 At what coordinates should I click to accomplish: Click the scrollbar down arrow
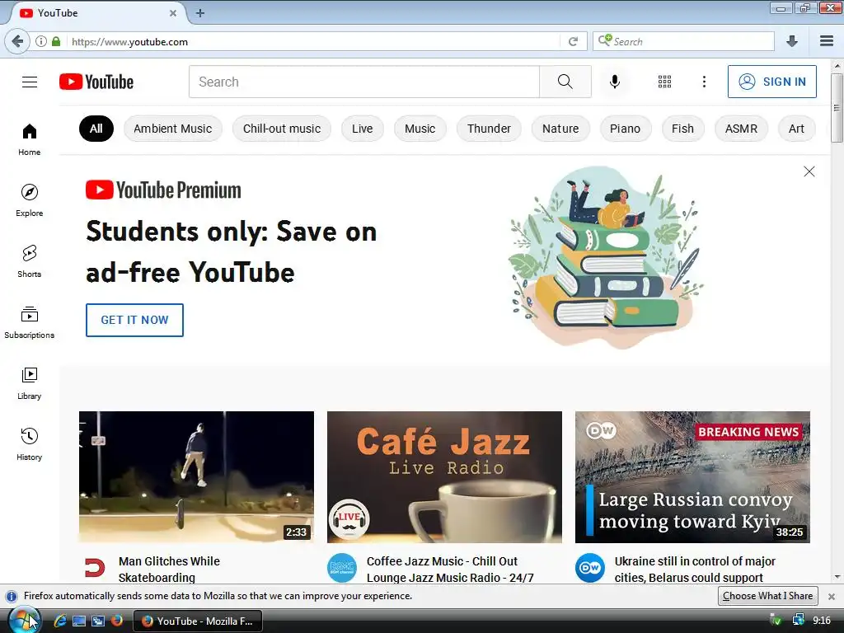pyautogui.click(x=837, y=577)
